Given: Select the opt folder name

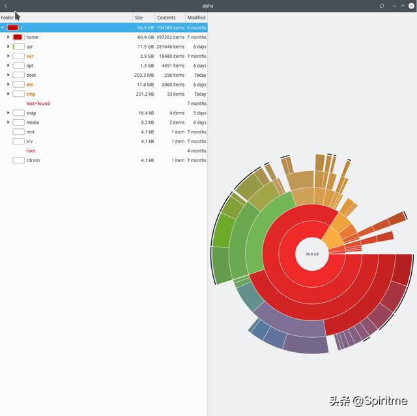Looking at the screenshot, I should pos(30,66).
